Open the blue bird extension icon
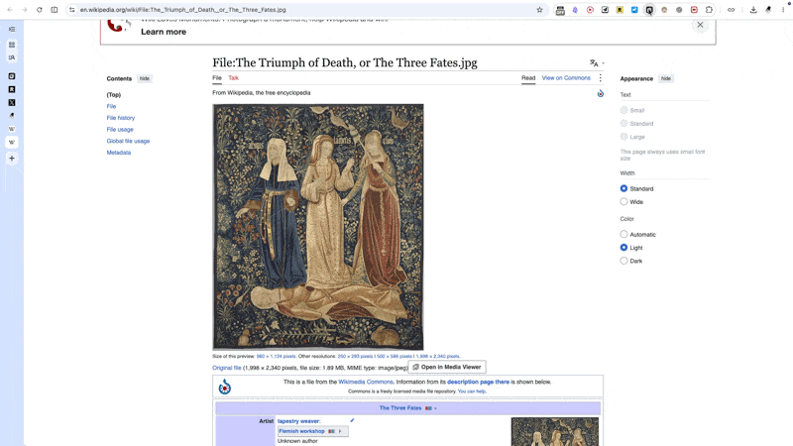Image resolution: width=793 pixels, height=446 pixels. coord(634,10)
